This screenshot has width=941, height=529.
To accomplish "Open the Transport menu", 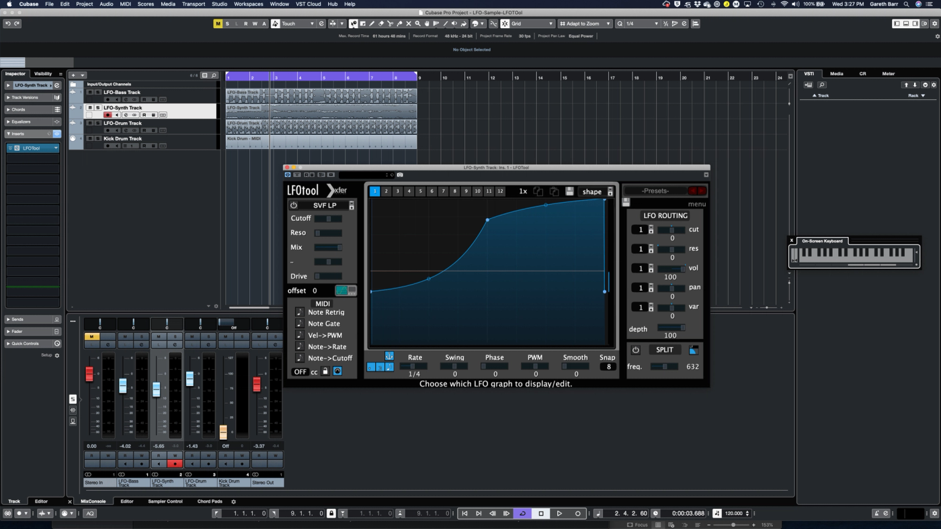I will [x=194, y=4].
